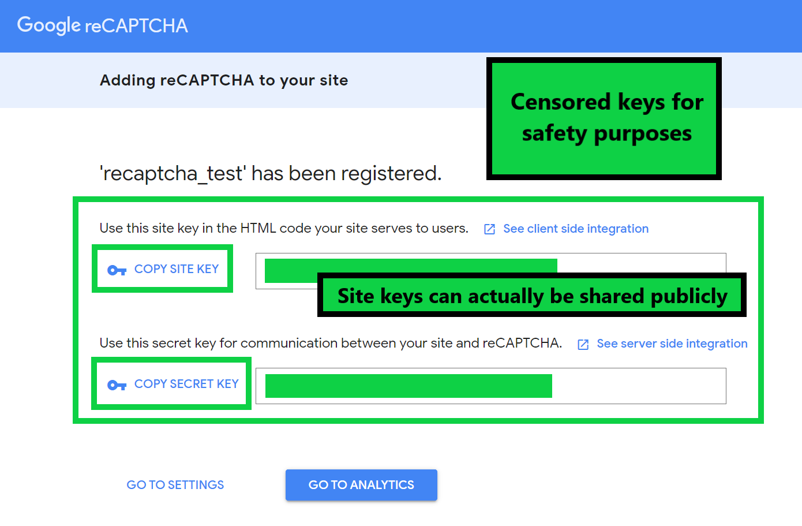Image resolution: width=802 pixels, height=526 pixels.
Task: Go to settings via GO TO SETTINGS
Action: point(175,485)
